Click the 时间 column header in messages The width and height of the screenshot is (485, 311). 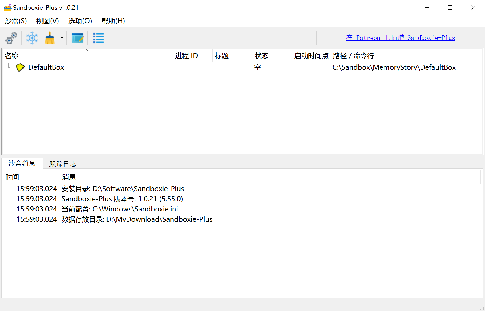tap(31, 177)
